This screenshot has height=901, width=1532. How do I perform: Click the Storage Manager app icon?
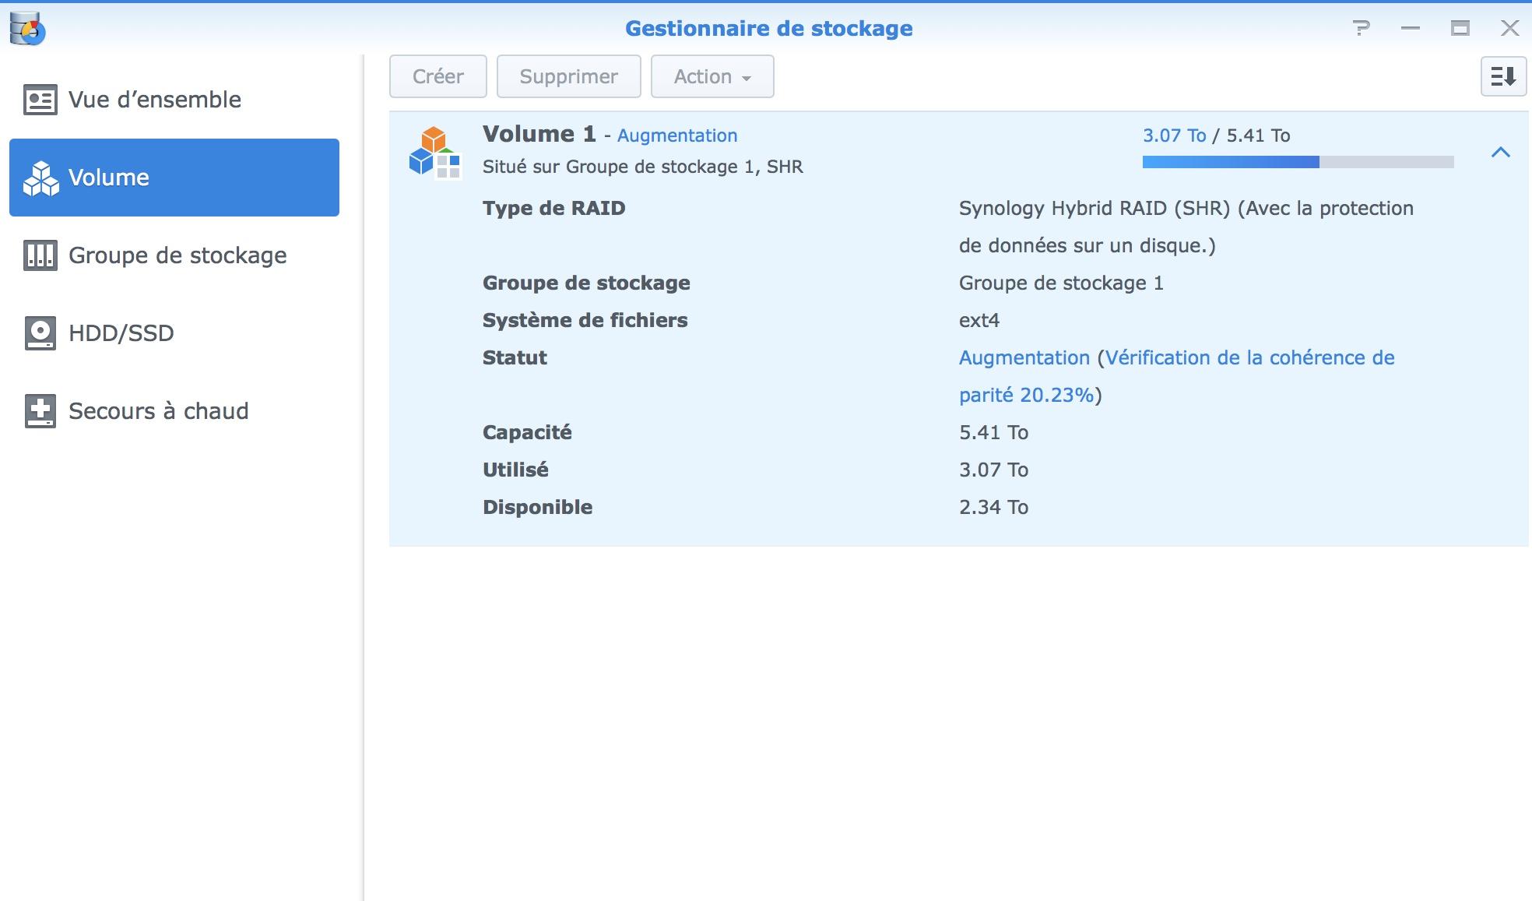[x=27, y=29]
